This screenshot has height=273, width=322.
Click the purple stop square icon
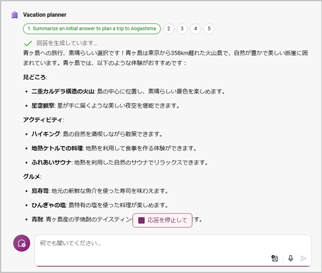click(x=141, y=220)
